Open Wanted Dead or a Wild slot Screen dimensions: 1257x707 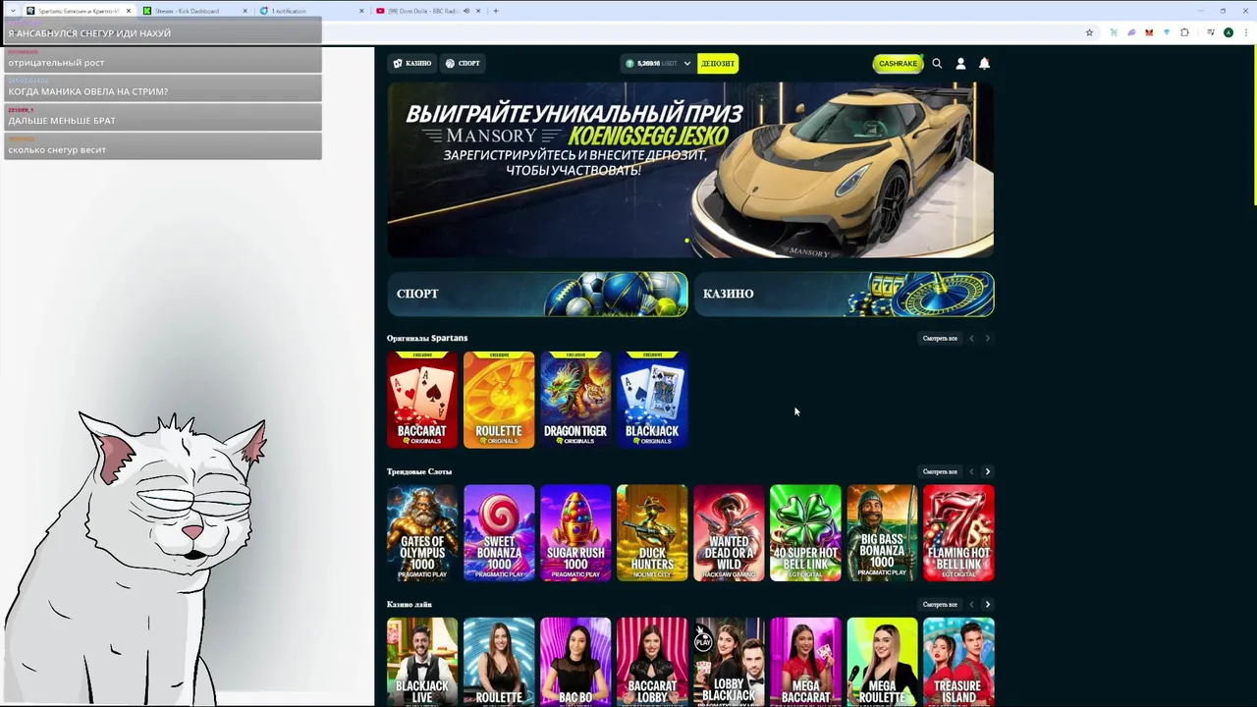[x=729, y=533]
